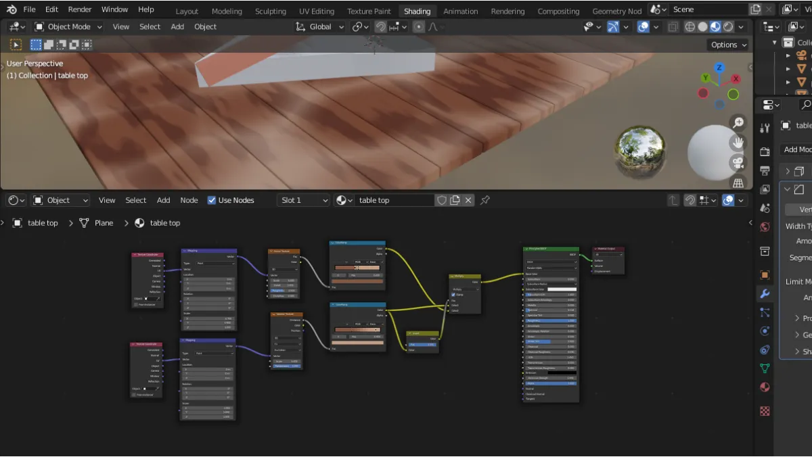
Task: Toggle X-ray mode in viewport
Action: coord(673,26)
